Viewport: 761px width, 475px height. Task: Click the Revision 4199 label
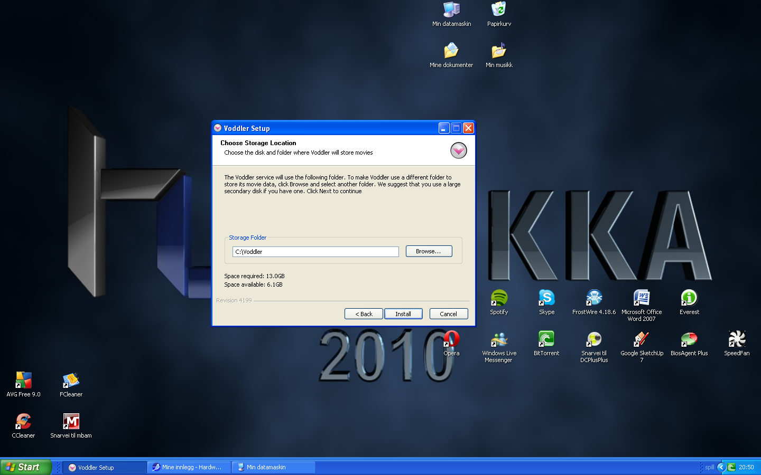(234, 300)
